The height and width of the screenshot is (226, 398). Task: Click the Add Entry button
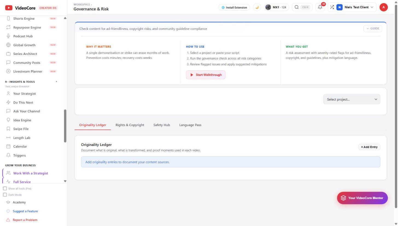(369, 147)
